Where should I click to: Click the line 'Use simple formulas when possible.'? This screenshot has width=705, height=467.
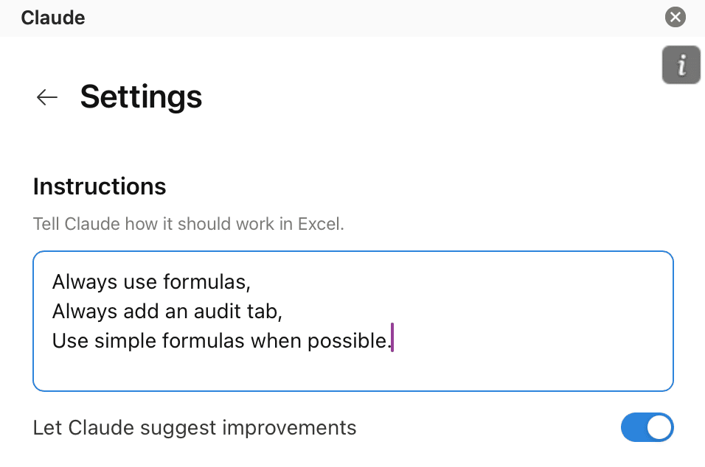coord(222,341)
